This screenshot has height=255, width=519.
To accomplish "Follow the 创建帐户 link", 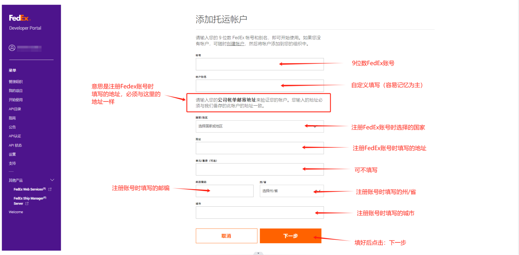I will (235, 44).
